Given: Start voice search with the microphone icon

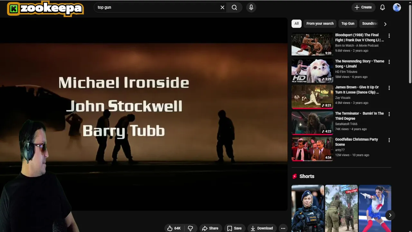Looking at the screenshot, I should (x=251, y=7).
